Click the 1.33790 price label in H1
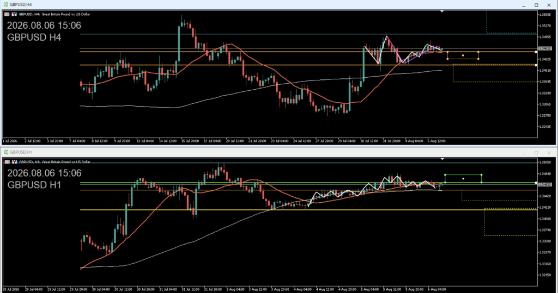 (545, 230)
